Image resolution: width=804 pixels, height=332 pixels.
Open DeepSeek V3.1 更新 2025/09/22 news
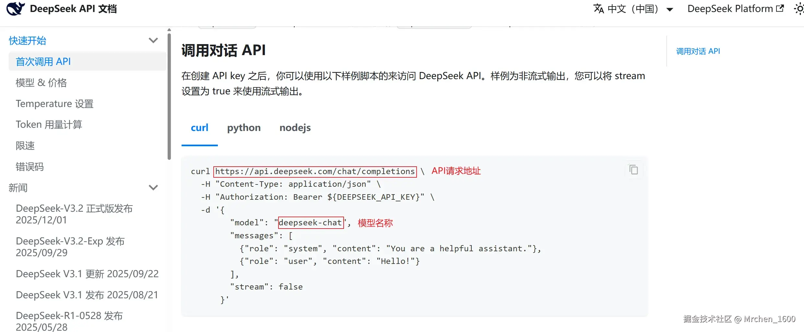[x=87, y=274]
